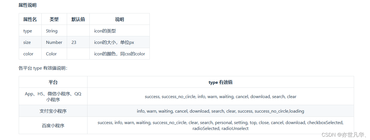Image resolution: width=370 pixels, height=140 pixels.
Task: Click the 属性名 column header
Action: point(30,19)
